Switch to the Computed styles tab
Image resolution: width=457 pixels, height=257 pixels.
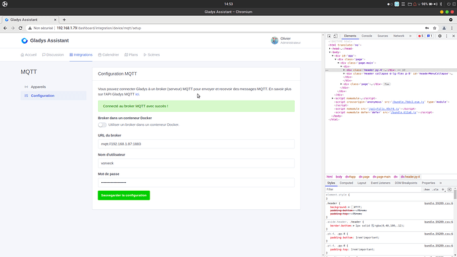coord(346,183)
